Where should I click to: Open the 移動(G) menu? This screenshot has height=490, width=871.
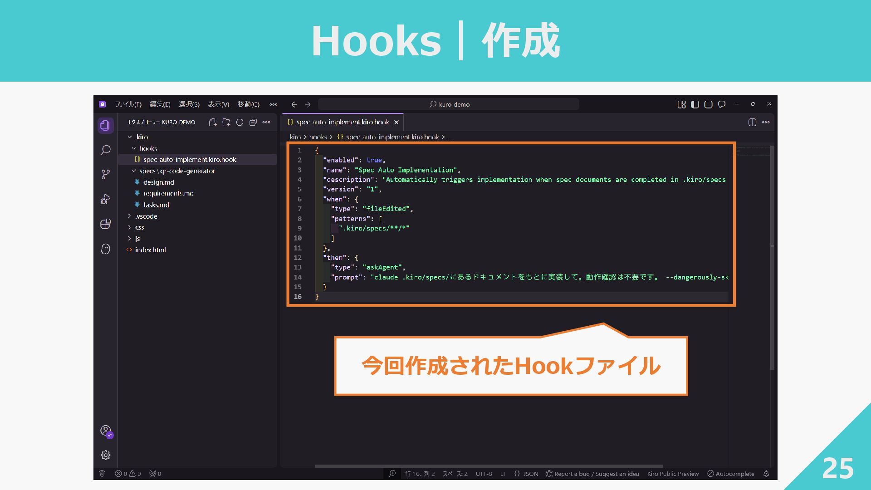coord(249,104)
